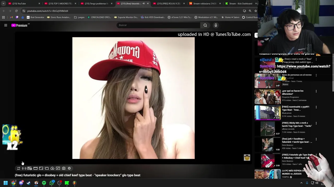Image resolution: width=334 pixels, height=187 pixels.
Task: Start voice search with microphone
Action: (216, 25)
